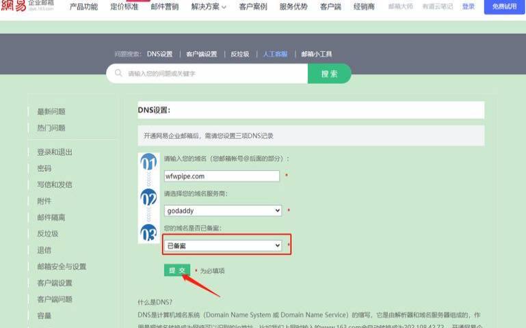Open 邮件营销 in top navigation

point(165,6)
